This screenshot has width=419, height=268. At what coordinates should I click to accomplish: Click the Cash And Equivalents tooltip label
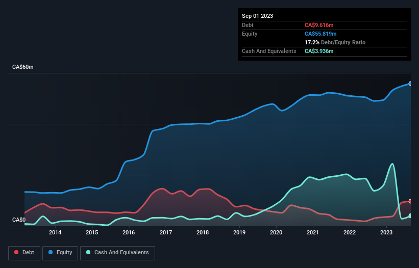pos(269,51)
